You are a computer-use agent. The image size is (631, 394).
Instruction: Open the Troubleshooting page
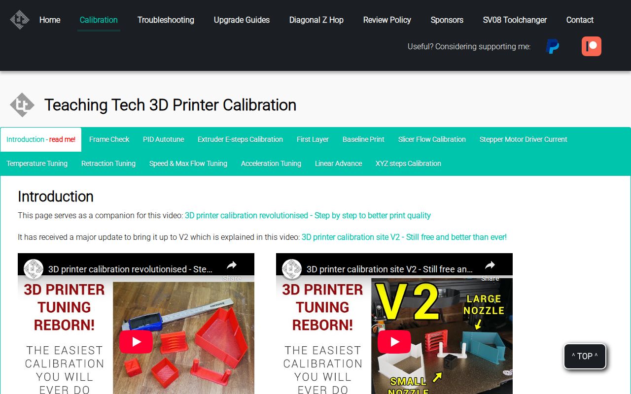[x=166, y=20]
